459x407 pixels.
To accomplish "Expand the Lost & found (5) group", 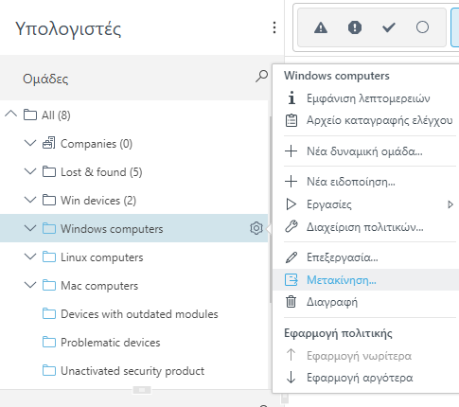I will click(x=30, y=171).
